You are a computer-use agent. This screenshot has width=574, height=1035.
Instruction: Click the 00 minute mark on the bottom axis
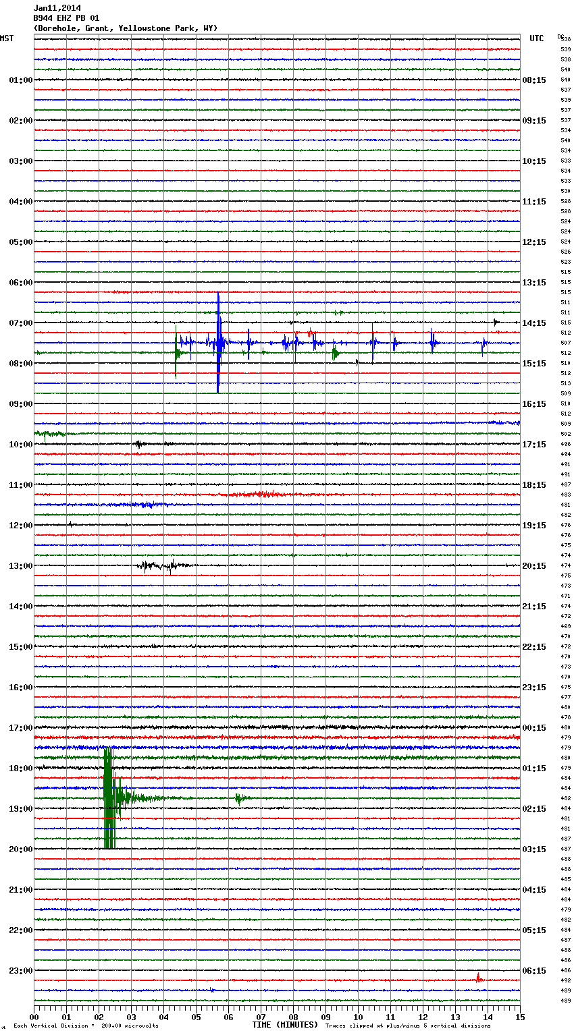click(x=34, y=1017)
